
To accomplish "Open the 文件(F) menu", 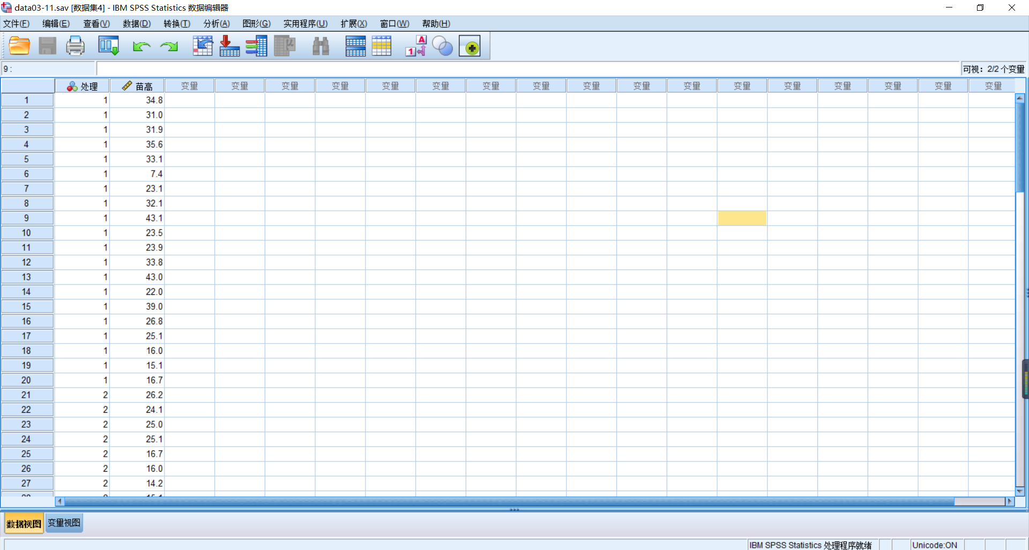I will tap(16, 24).
